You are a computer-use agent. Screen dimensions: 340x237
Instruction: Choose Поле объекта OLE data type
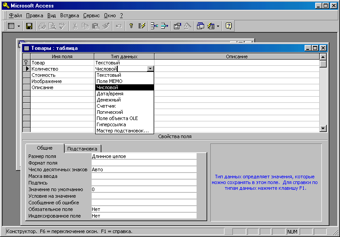click(124, 118)
